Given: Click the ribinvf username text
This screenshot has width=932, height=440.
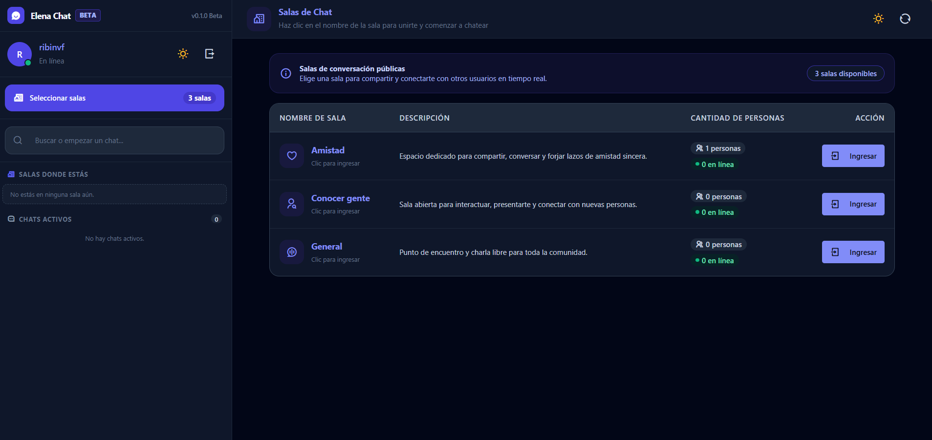Looking at the screenshot, I should tap(52, 47).
